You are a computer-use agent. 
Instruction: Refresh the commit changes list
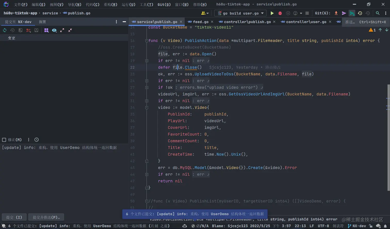(x=5, y=30)
